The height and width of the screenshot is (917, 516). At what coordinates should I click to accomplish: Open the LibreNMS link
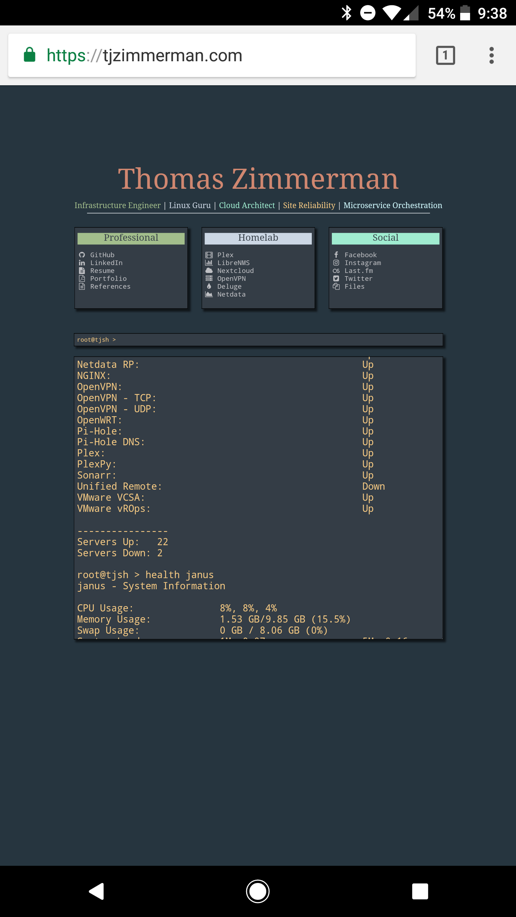click(x=234, y=263)
